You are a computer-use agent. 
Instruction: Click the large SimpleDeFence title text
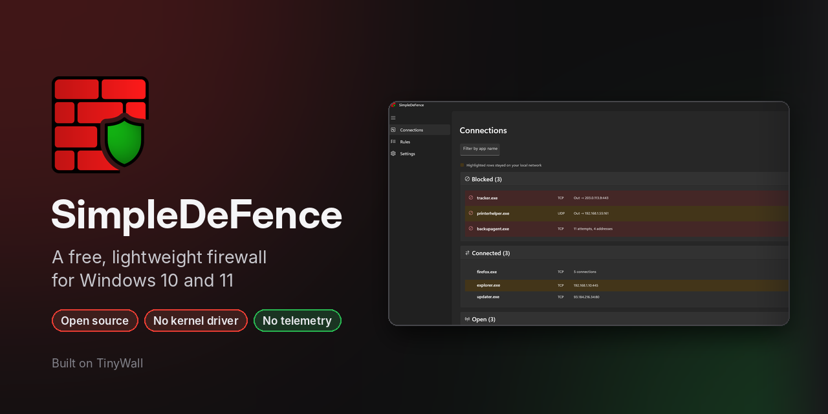tap(197, 215)
